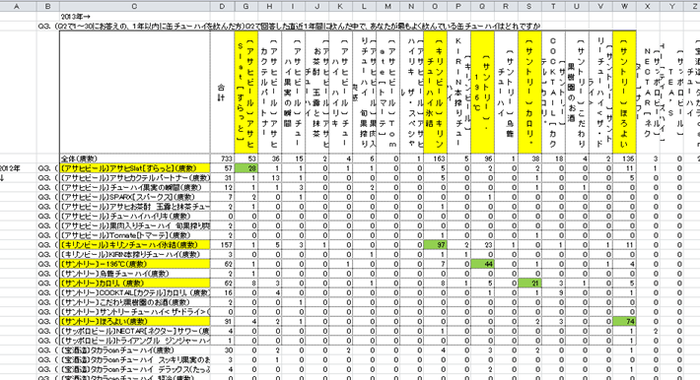
Task: Select column header W
Action: click(x=624, y=6)
